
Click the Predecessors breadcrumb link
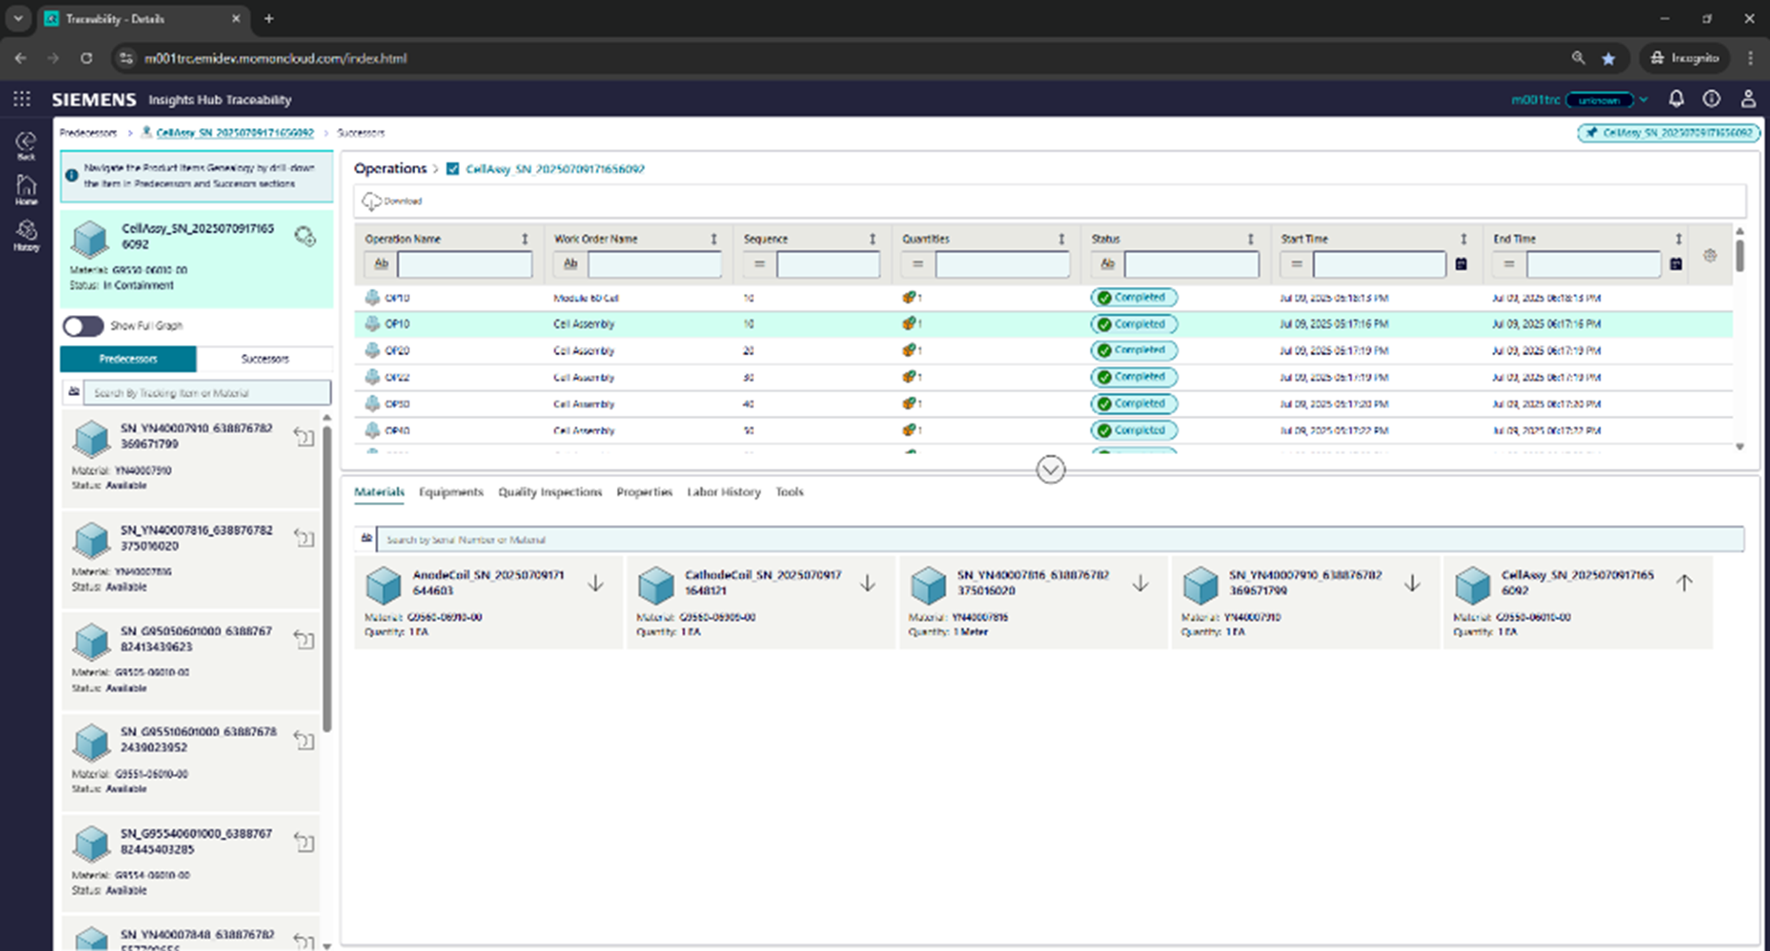tap(87, 133)
